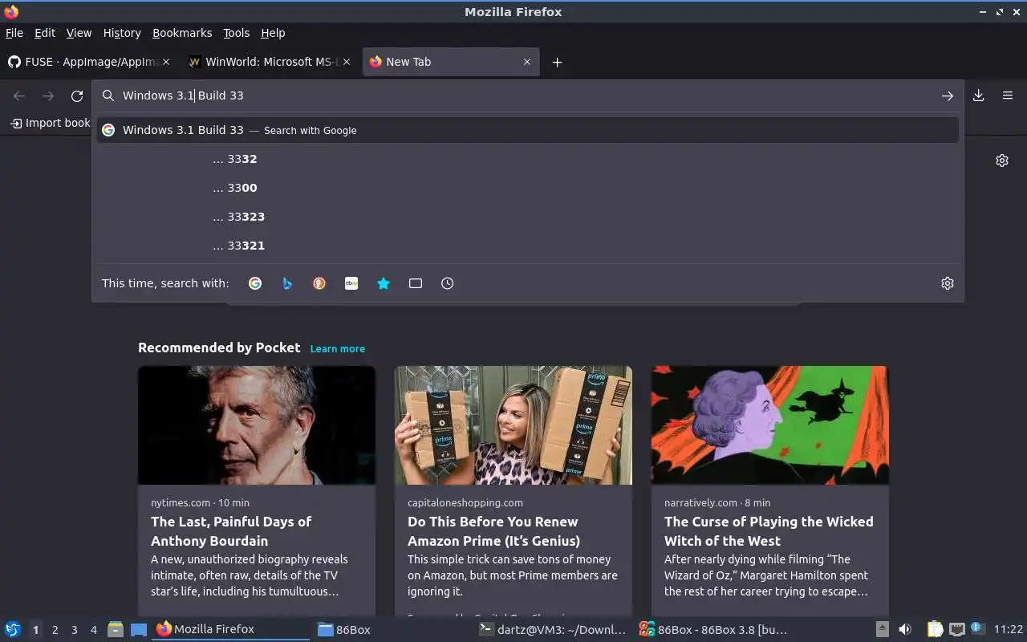Close the New Tab tab
Image resolution: width=1027 pixels, height=642 pixels.
[x=527, y=62]
